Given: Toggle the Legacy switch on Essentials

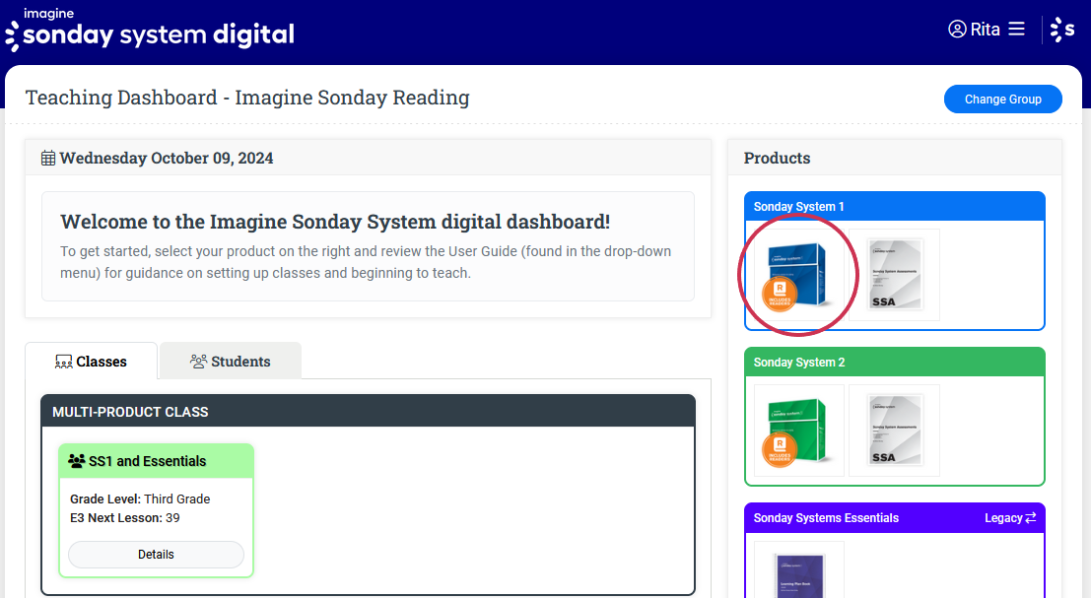Looking at the screenshot, I should [x=1010, y=518].
